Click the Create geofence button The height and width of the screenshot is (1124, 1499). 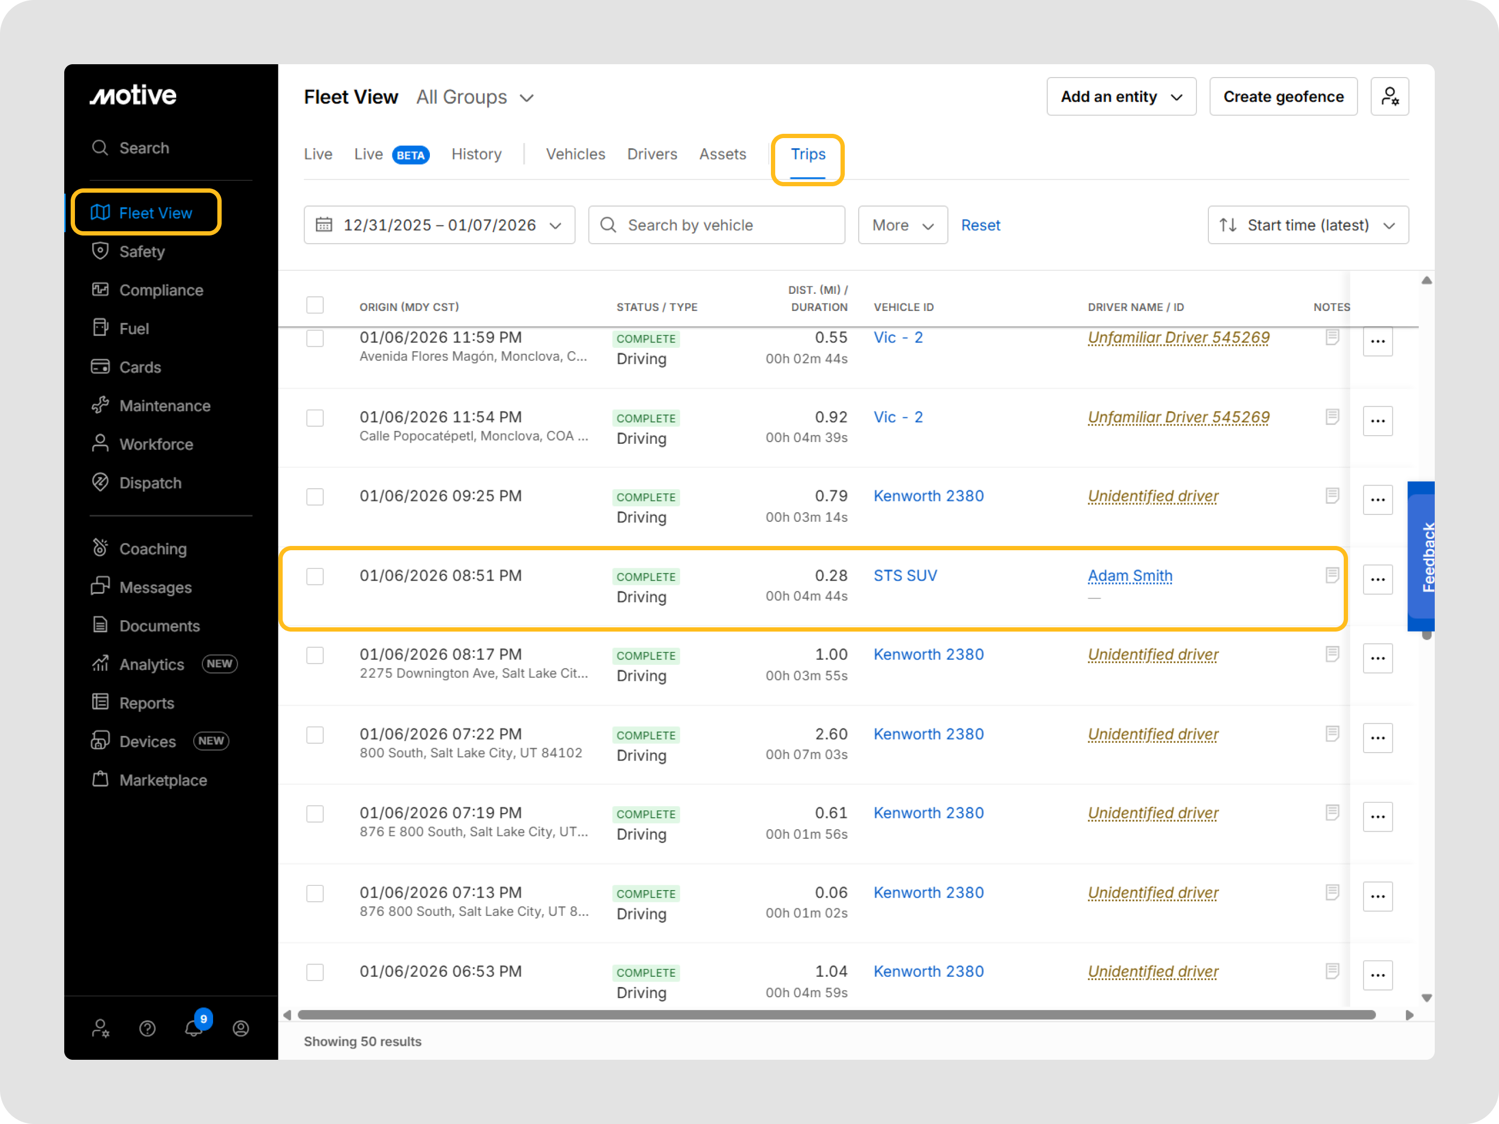point(1283,96)
